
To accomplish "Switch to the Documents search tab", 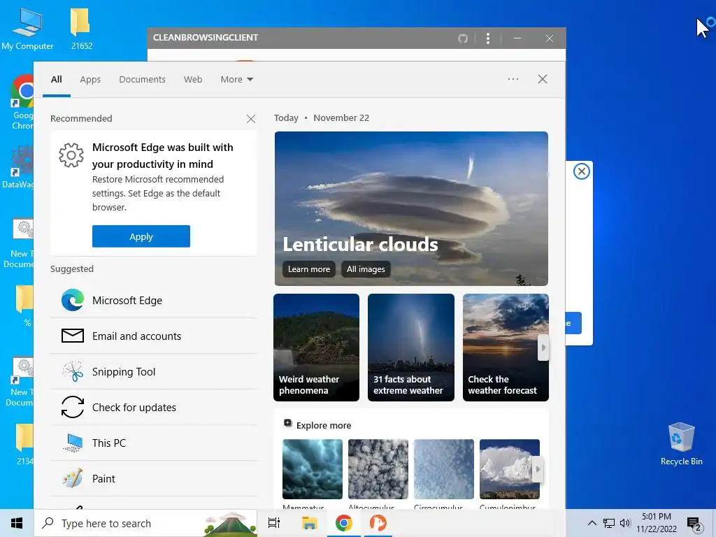I will (x=142, y=80).
